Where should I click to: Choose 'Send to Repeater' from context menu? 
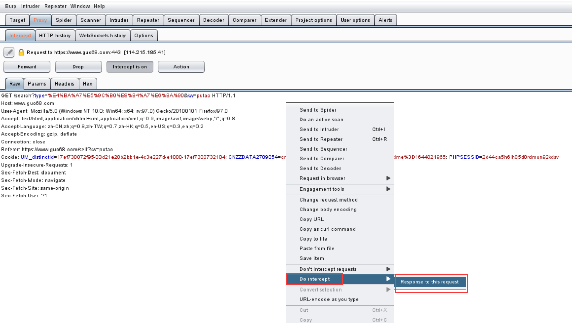click(x=321, y=139)
